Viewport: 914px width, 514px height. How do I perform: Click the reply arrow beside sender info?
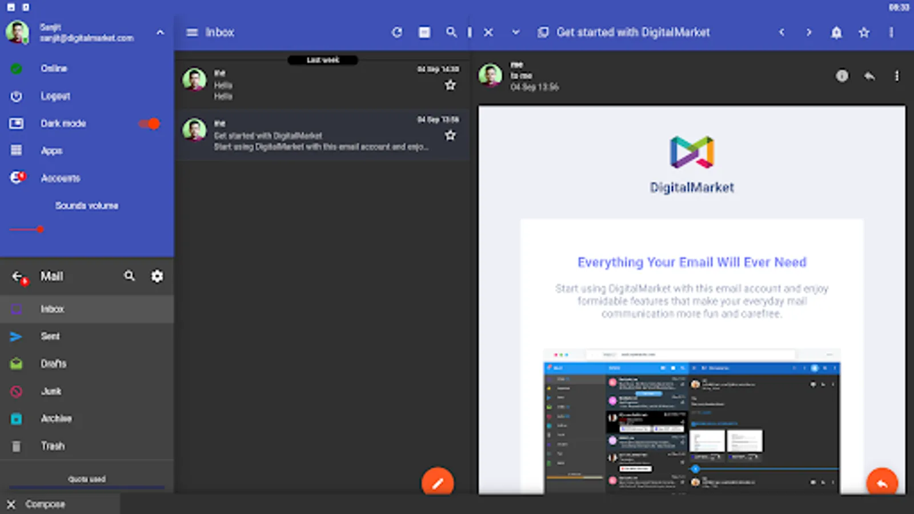[869, 76]
